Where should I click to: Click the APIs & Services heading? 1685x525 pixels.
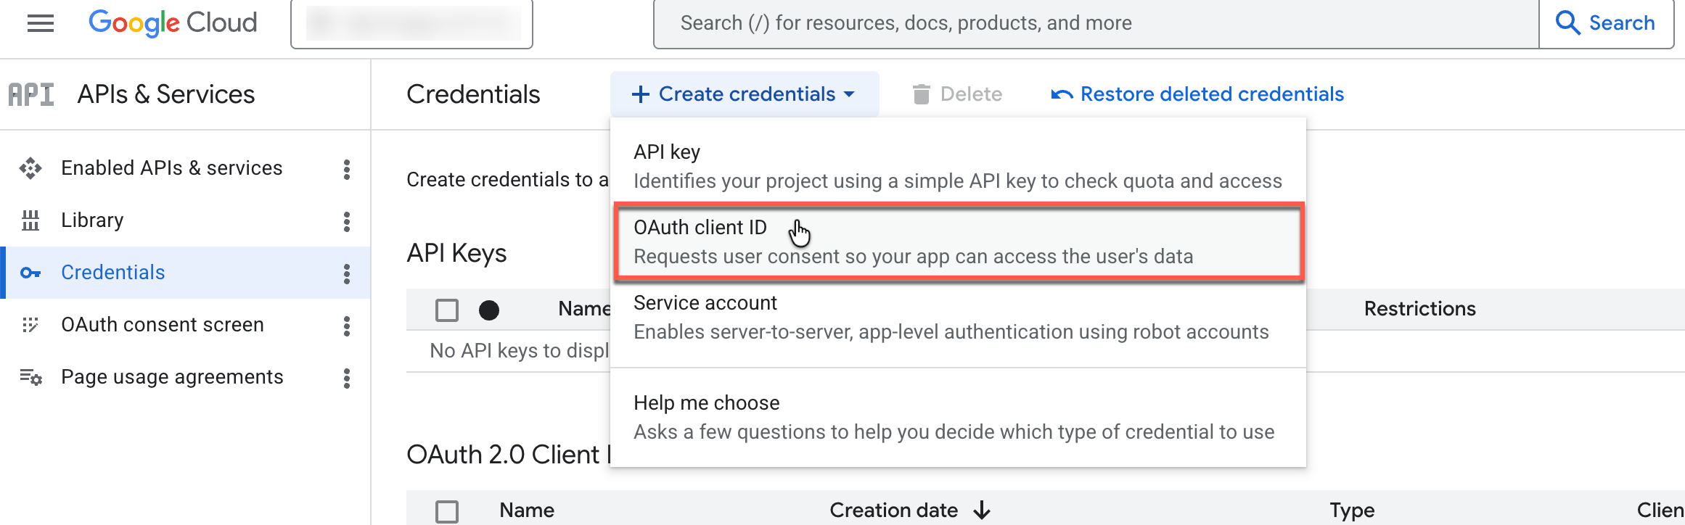[x=166, y=94]
